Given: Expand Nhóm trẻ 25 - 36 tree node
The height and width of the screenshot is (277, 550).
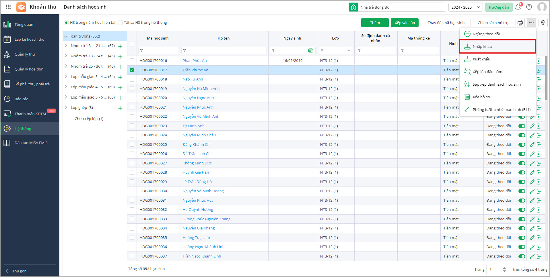Looking at the screenshot, I should click(66, 66).
